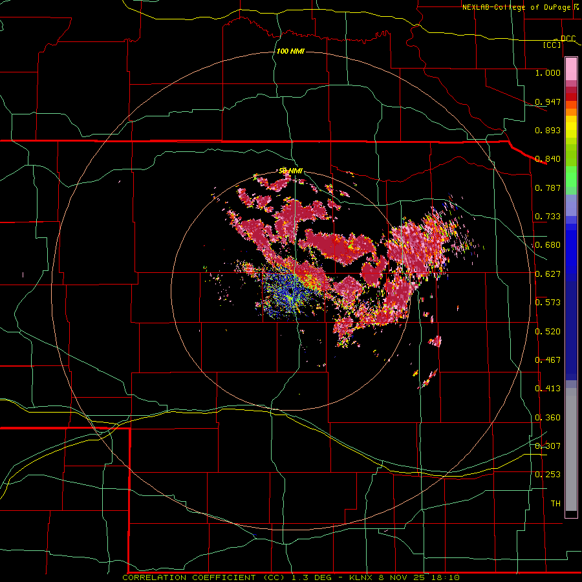Select the 0.573 scale value
This screenshot has width=582, height=582.
click(548, 303)
